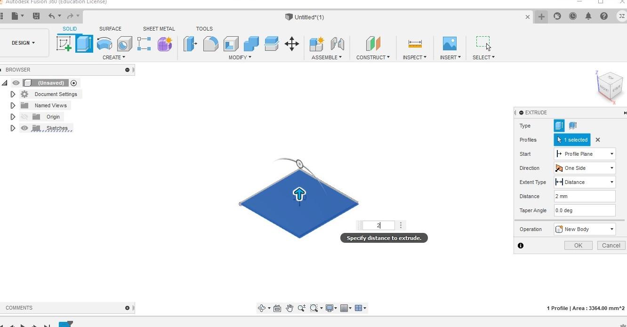Select the Hole tool icon

124,44
